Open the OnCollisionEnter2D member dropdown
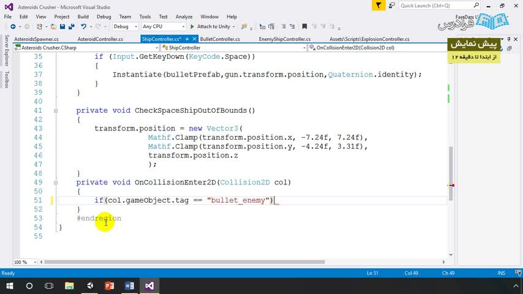Viewport: 523px width, 294px height. [x=378, y=48]
